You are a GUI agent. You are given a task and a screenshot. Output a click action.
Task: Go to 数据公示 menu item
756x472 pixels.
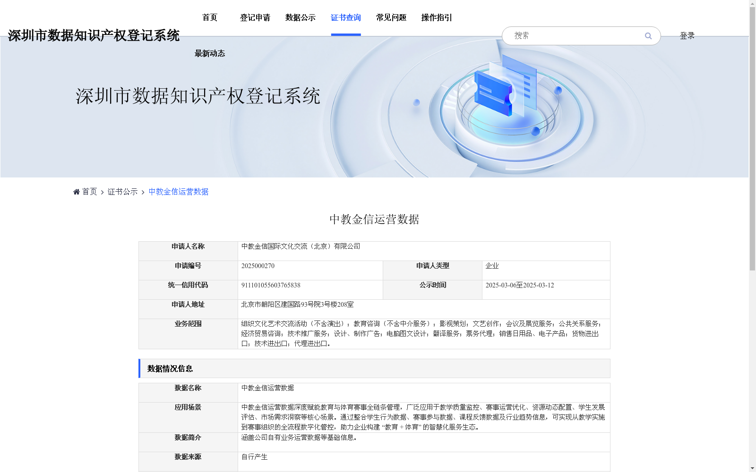301,17
